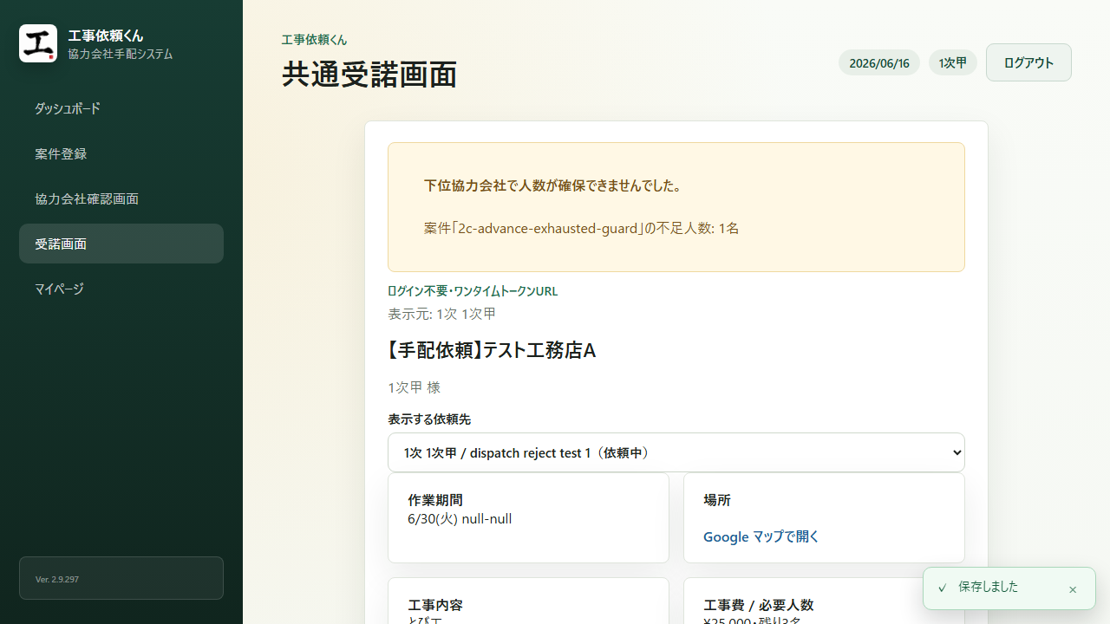Click the 工事依頼くん breadcrumb above the page title

pos(314,40)
